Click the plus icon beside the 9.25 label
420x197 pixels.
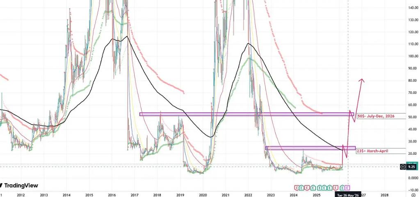coord(403,167)
